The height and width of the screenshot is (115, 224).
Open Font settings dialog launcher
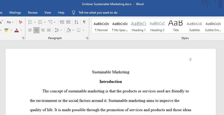23,38
